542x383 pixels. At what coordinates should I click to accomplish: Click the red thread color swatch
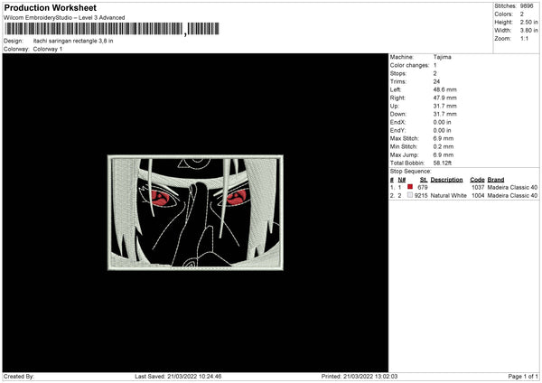click(410, 187)
